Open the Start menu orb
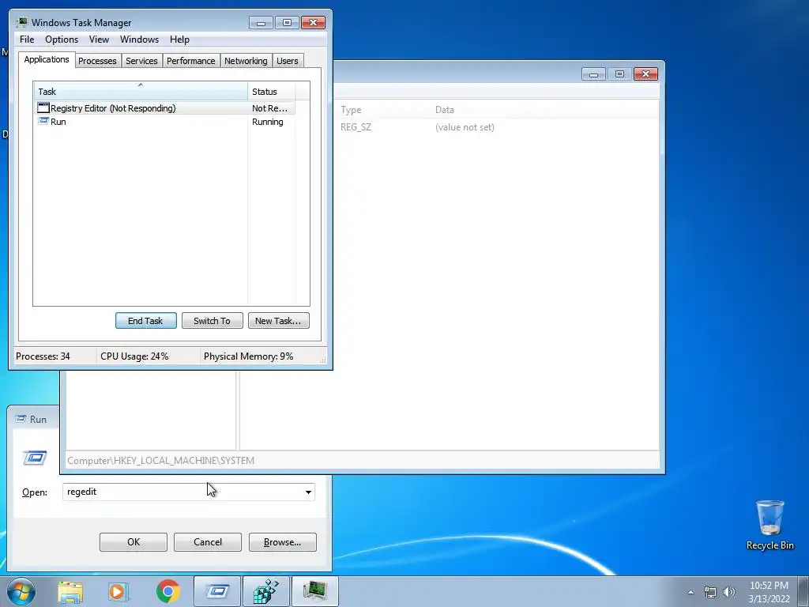 pyautogui.click(x=21, y=591)
